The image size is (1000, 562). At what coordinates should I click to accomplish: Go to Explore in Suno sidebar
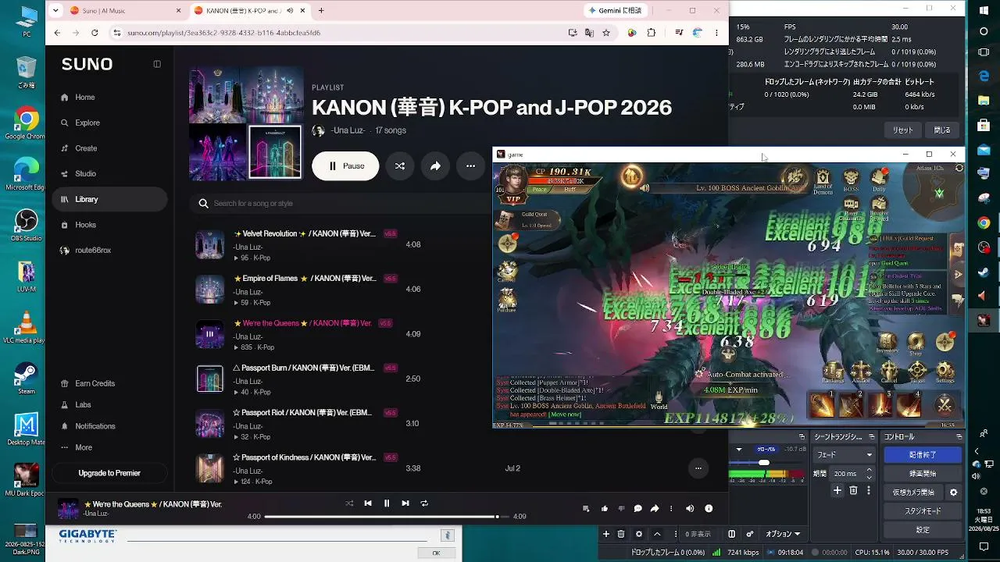[87, 123]
